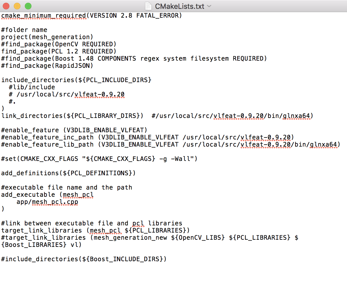This screenshot has height=286, width=347.
Task: Select the add_executable mesh_pcl line
Action: tap(47, 195)
